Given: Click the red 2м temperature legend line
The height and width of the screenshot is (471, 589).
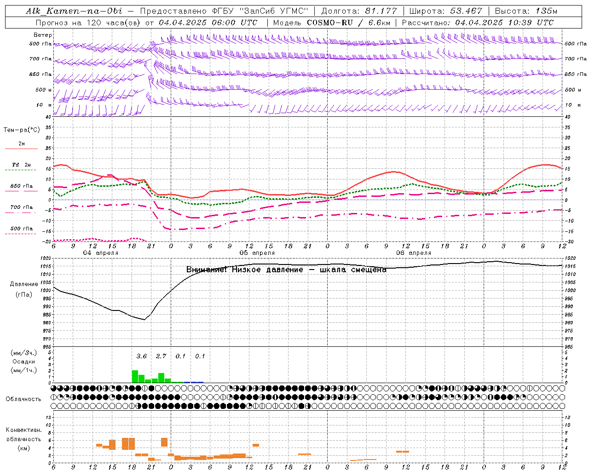Looking at the screenshot, I should tap(21, 149).
